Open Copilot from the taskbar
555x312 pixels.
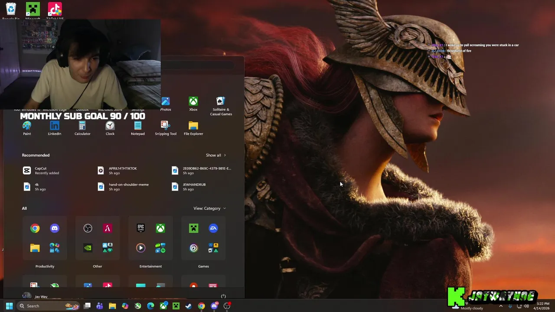point(125,306)
